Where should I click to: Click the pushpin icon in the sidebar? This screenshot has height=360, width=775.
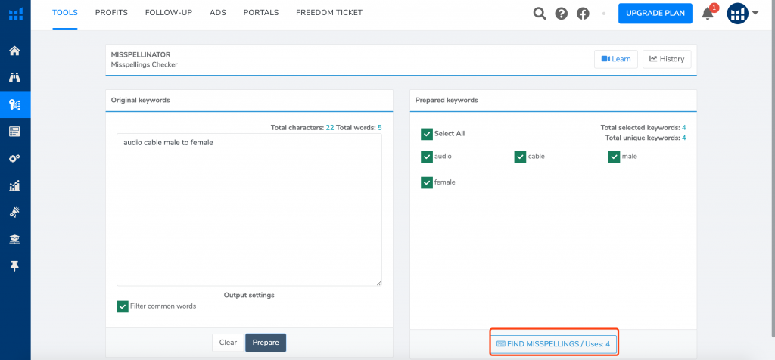point(15,267)
